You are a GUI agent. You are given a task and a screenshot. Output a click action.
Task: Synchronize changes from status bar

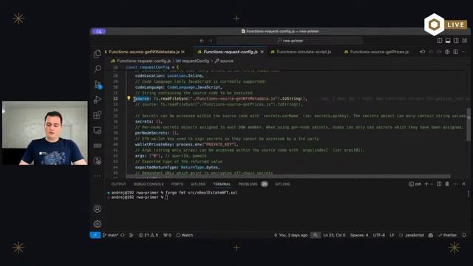tap(123, 235)
